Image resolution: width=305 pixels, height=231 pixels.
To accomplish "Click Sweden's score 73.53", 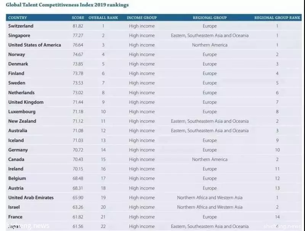I will [x=78, y=83].
